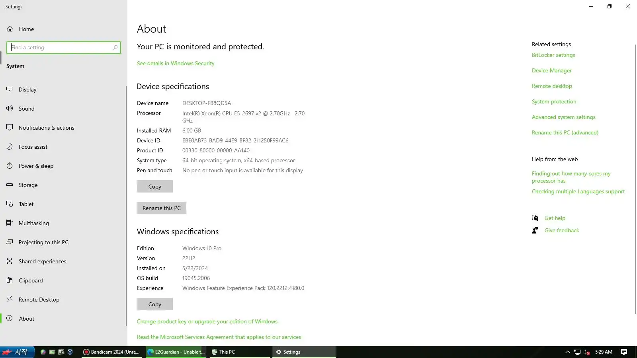This screenshot has height=358, width=637.
Task: Click the taskbar clock showing 5:29 AM
Action: 604,352
